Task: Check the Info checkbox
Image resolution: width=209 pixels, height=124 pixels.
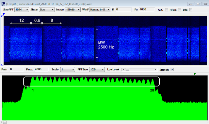Action: (x=191, y=10)
